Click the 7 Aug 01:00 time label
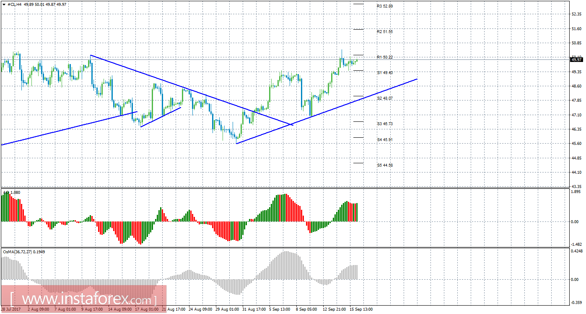This screenshot has height=314, width=586. pos(65,309)
